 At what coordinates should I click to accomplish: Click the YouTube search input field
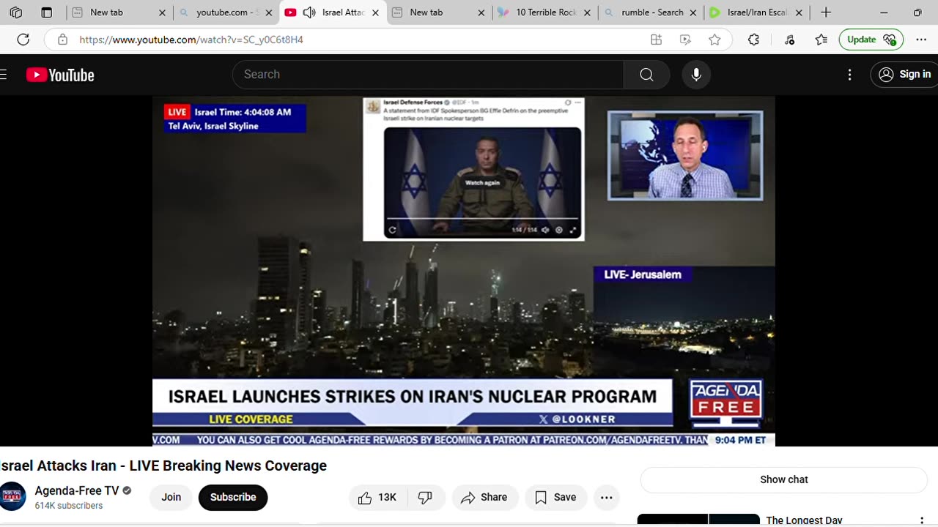click(x=428, y=75)
